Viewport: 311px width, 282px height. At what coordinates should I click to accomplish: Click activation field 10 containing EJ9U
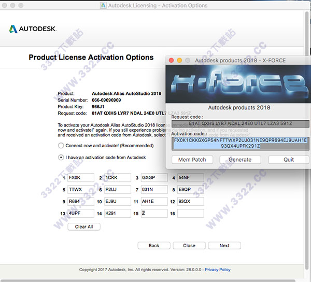[118, 202]
